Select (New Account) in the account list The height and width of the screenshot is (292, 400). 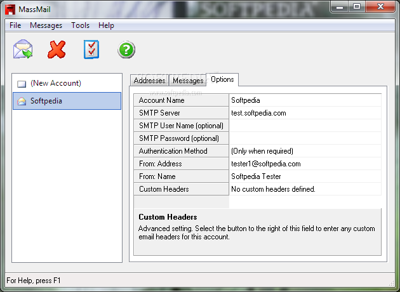pyautogui.click(x=67, y=83)
